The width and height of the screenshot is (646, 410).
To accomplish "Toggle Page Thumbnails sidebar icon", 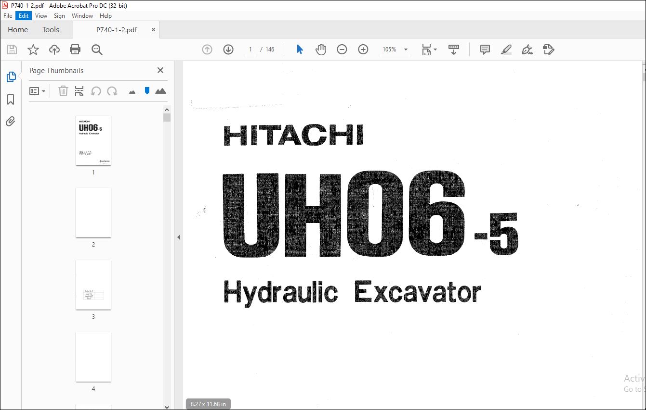I will pyautogui.click(x=11, y=77).
